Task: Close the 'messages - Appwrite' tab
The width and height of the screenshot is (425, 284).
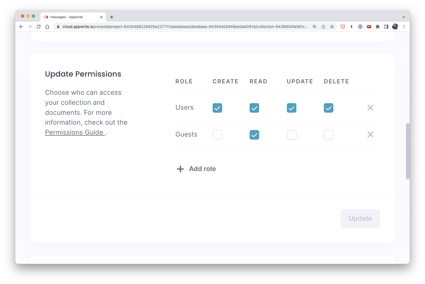Action: click(101, 17)
